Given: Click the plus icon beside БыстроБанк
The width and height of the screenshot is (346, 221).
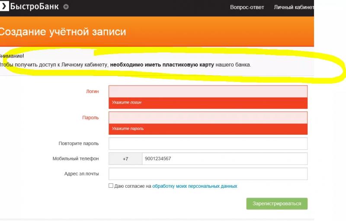Looking at the screenshot, I should pyautogui.click(x=66, y=7).
